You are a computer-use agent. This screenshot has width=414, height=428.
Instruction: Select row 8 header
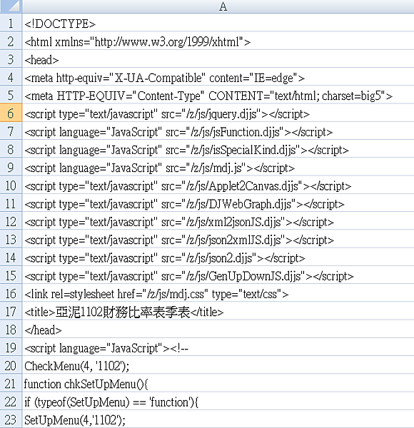point(11,149)
